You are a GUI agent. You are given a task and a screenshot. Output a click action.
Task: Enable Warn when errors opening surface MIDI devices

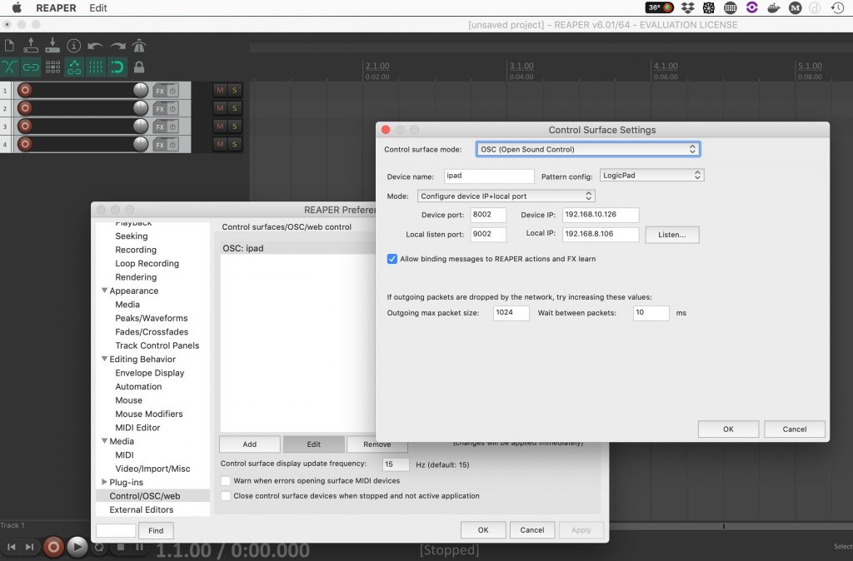(x=225, y=480)
